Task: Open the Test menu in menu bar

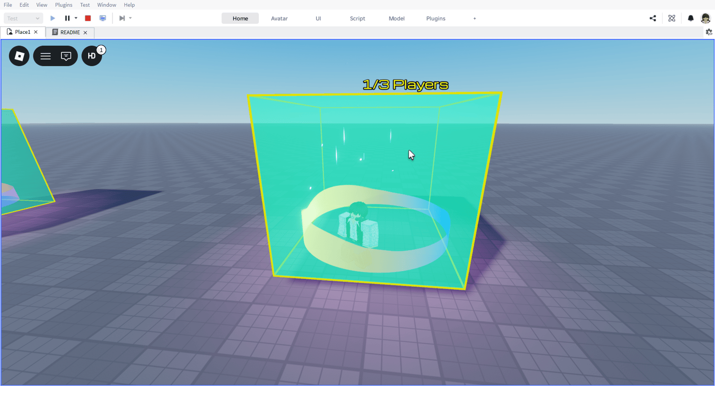Action: [85, 5]
